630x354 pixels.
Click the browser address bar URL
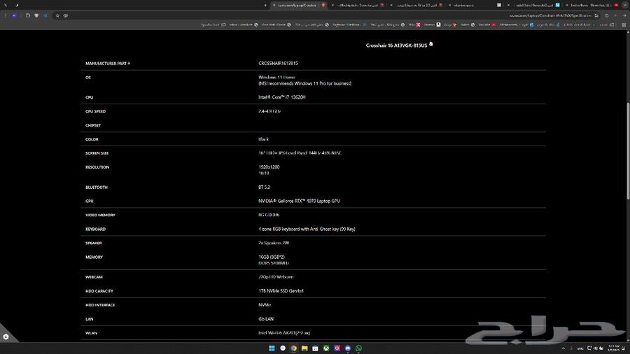point(550,15)
